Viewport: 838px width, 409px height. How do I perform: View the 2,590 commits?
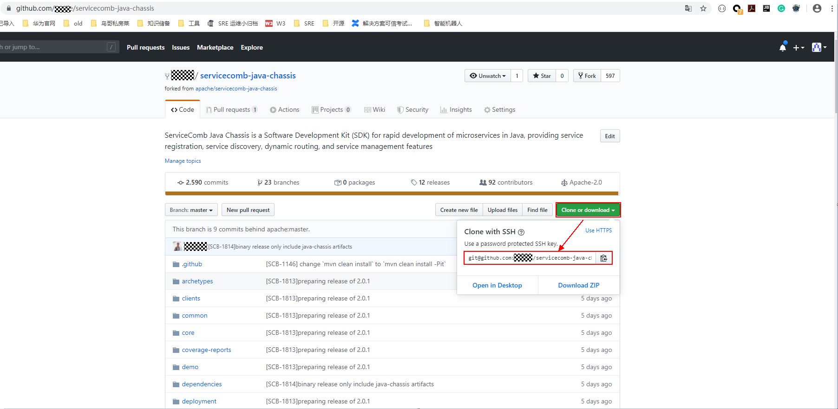click(203, 182)
